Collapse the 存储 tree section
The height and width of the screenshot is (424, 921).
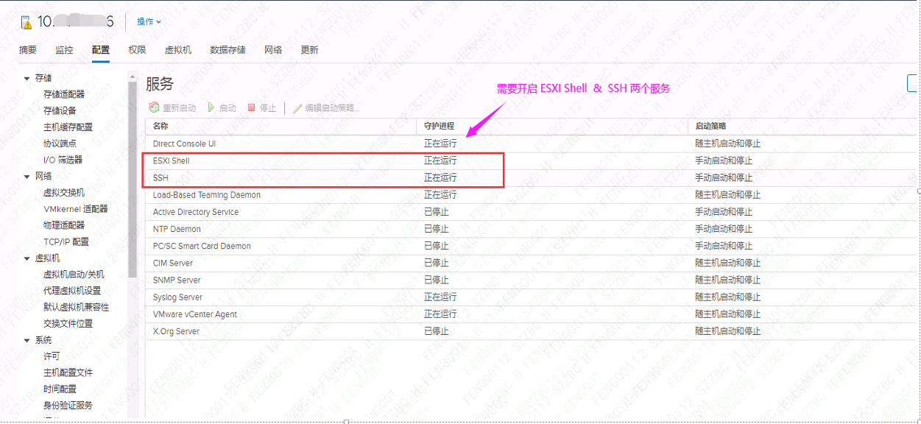click(27, 78)
